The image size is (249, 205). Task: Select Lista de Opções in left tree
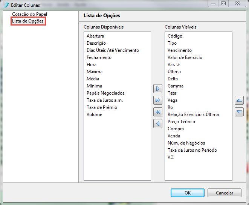(28, 21)
